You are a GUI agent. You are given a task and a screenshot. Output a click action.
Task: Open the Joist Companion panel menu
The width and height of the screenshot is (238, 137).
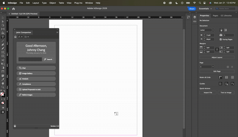(x=57, y=32)
